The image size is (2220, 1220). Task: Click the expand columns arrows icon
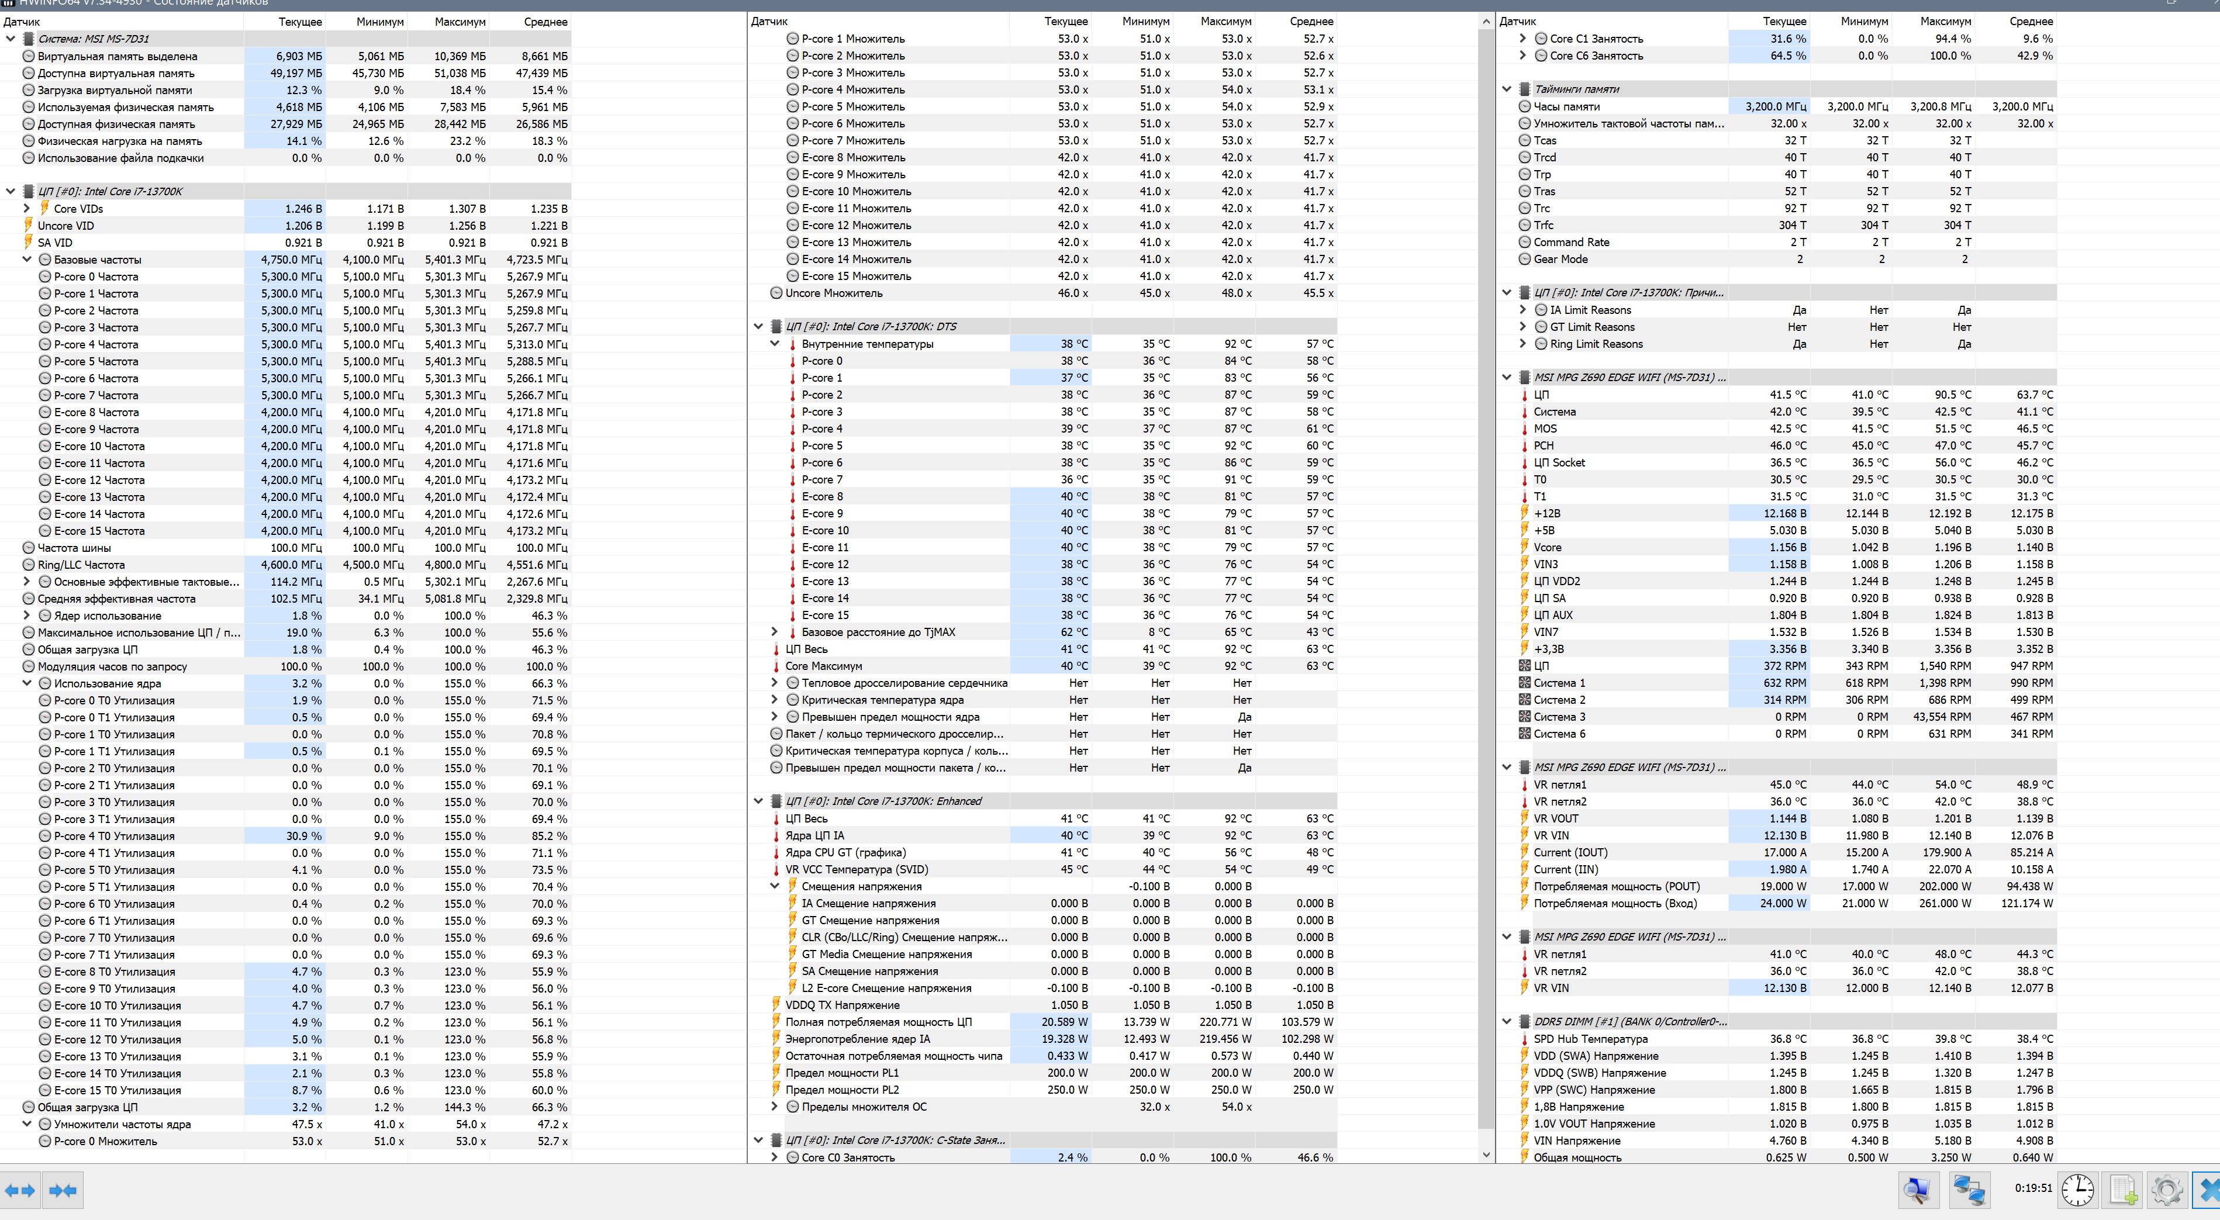20,1190
